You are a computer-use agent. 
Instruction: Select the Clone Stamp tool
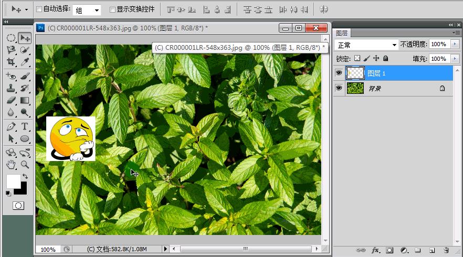10,88
